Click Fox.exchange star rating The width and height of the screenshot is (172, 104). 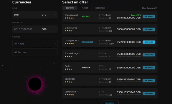pos(69,56)
